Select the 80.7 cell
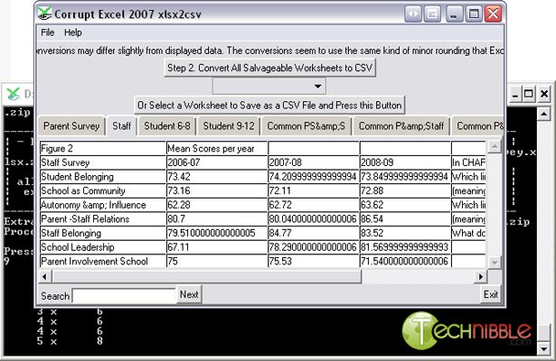 click(x=217, y=219)
